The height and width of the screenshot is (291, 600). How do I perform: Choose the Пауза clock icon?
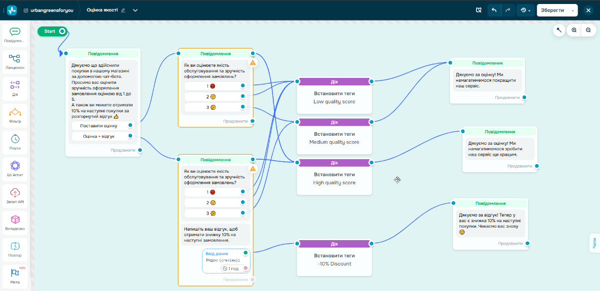click(15, 142)
